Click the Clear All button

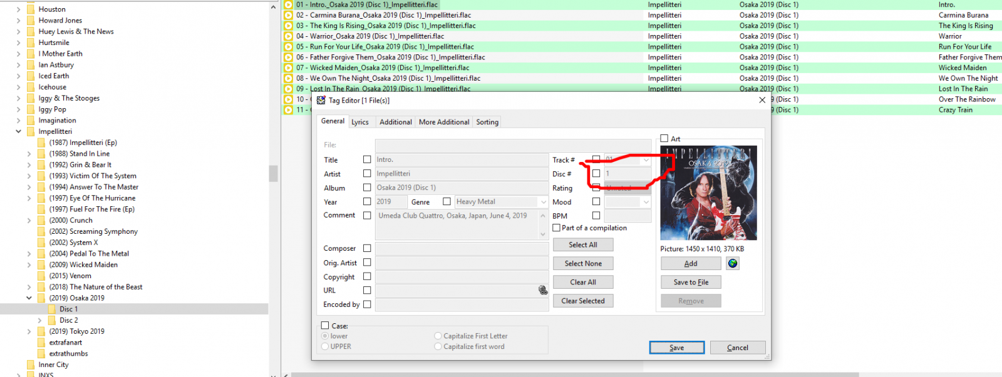click(x=583, y=283)
